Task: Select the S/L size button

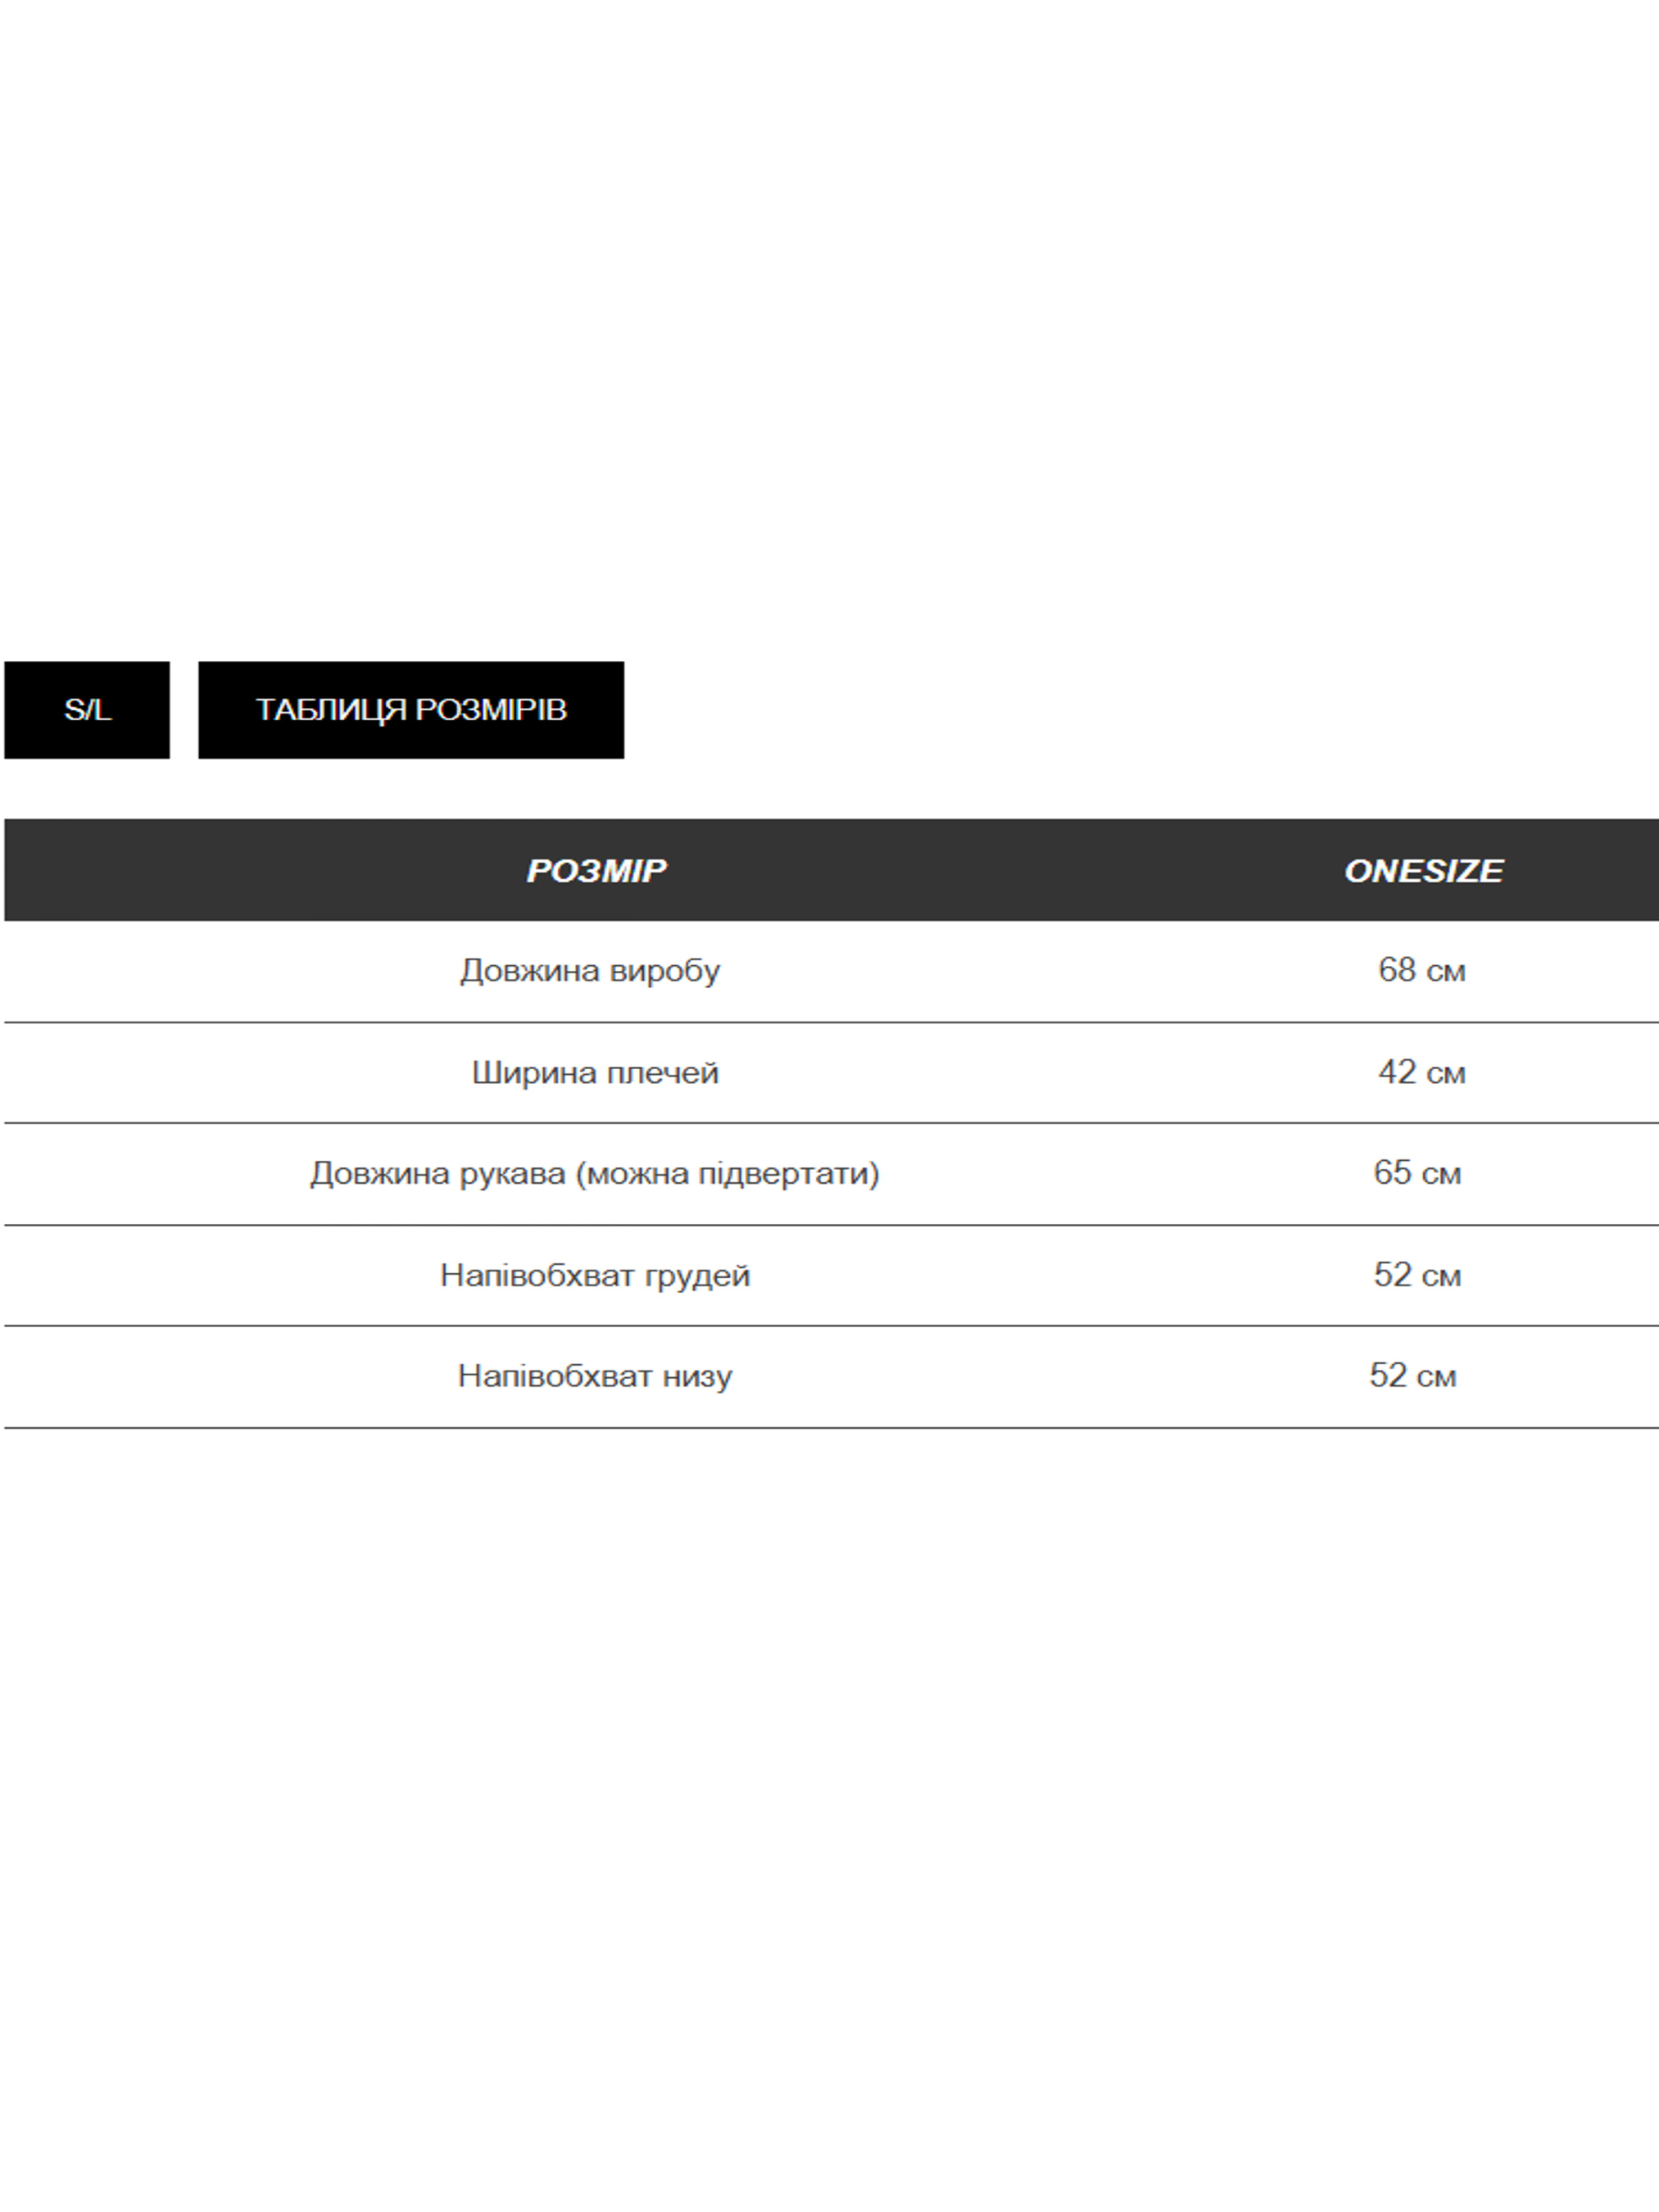Action: tap(87, 710)
